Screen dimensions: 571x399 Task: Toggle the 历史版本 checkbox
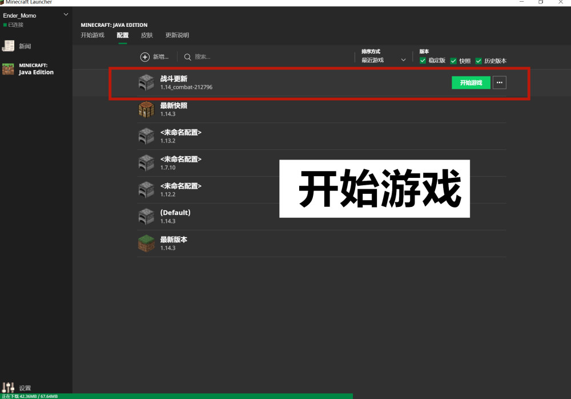478,60
